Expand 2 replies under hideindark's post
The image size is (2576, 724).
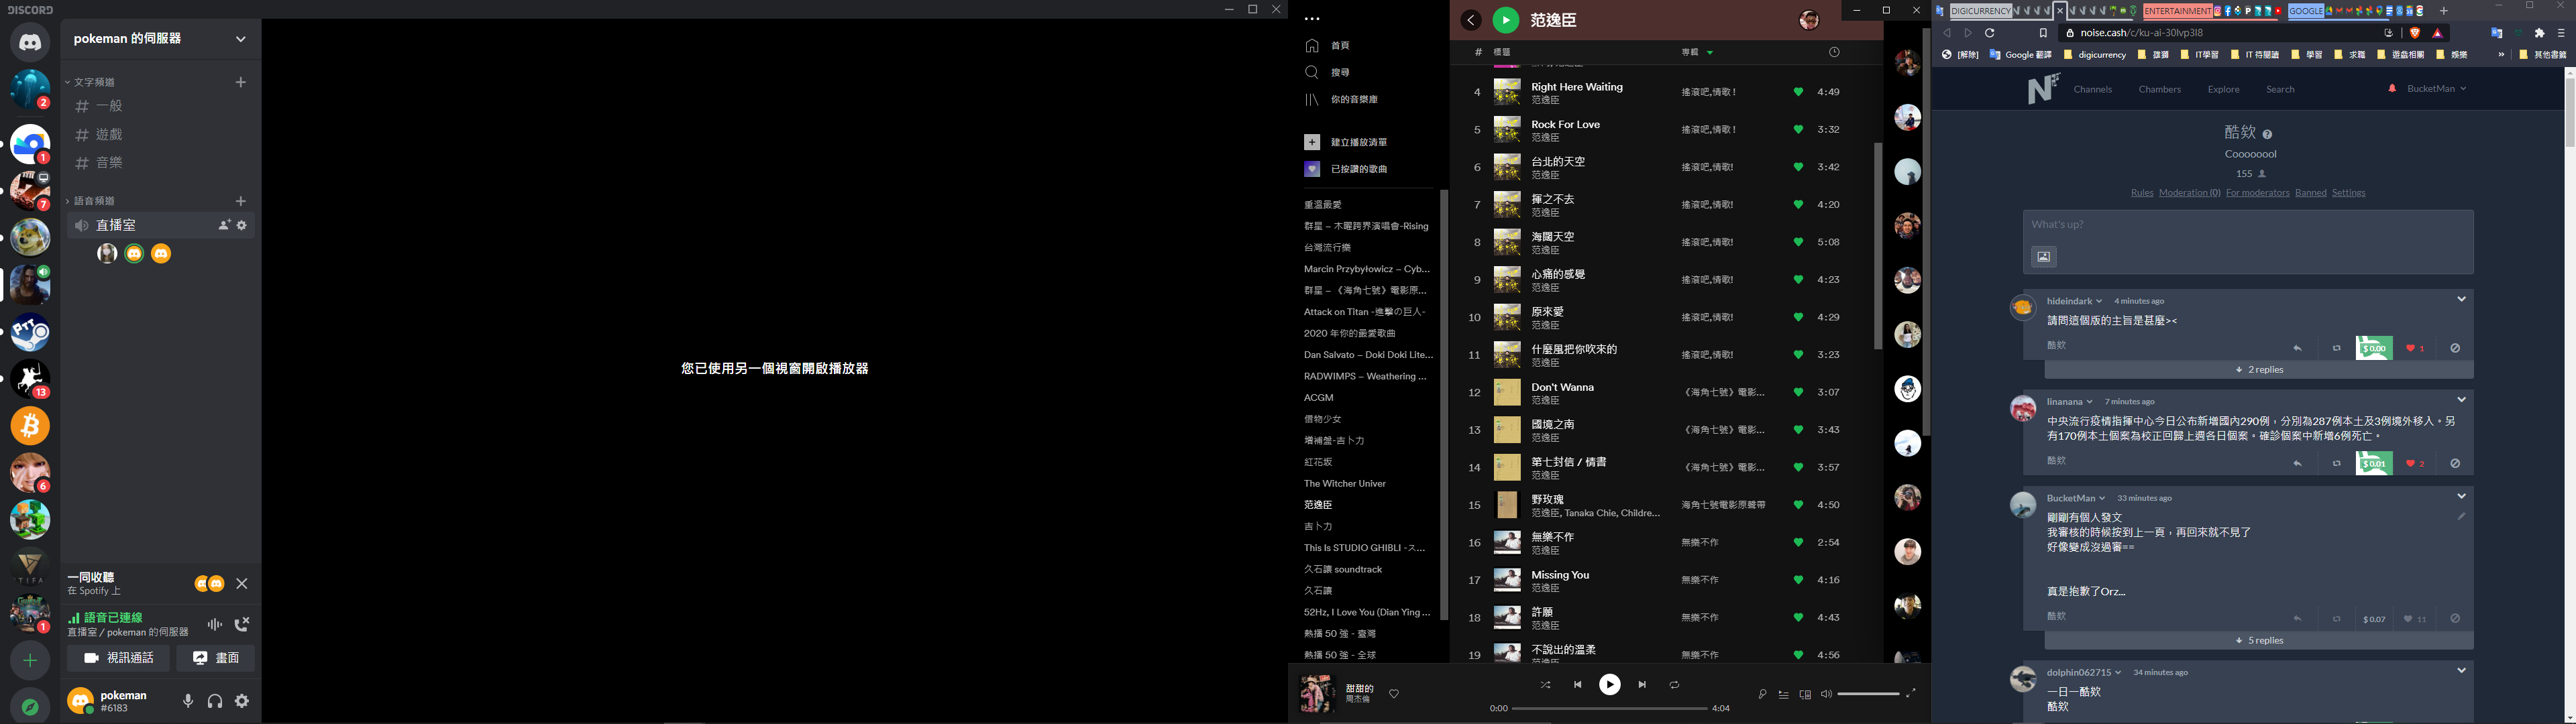(x=2258, y=370)
